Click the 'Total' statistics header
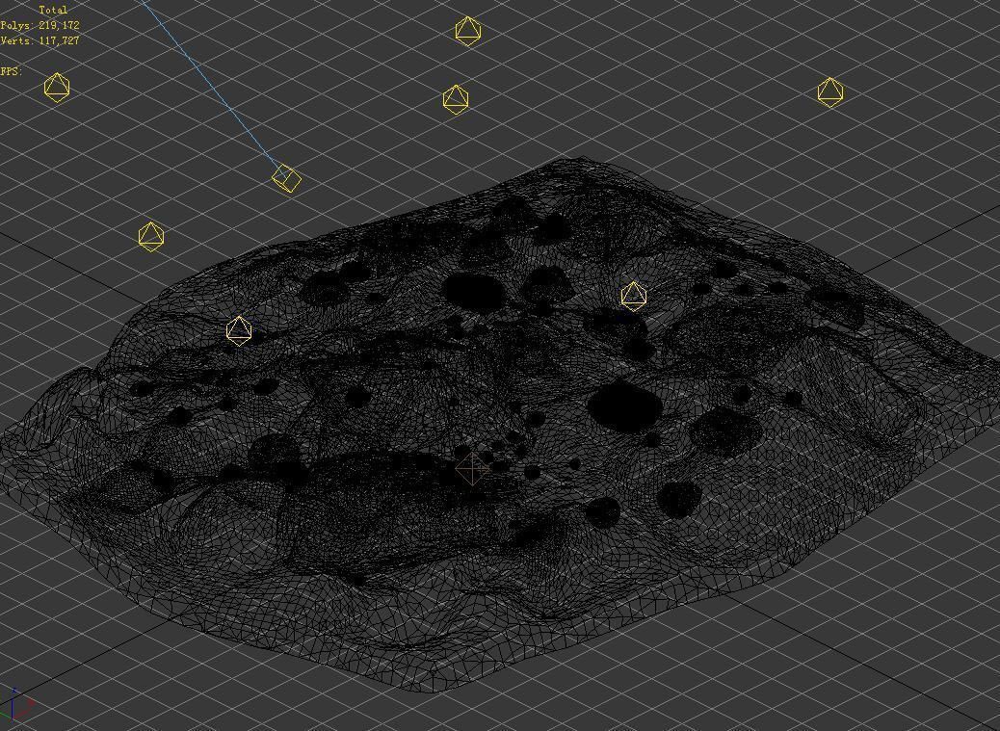 [x=53, y=11]
